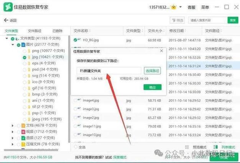
Task: Click the green app logo icon
Action: [8, 7]
